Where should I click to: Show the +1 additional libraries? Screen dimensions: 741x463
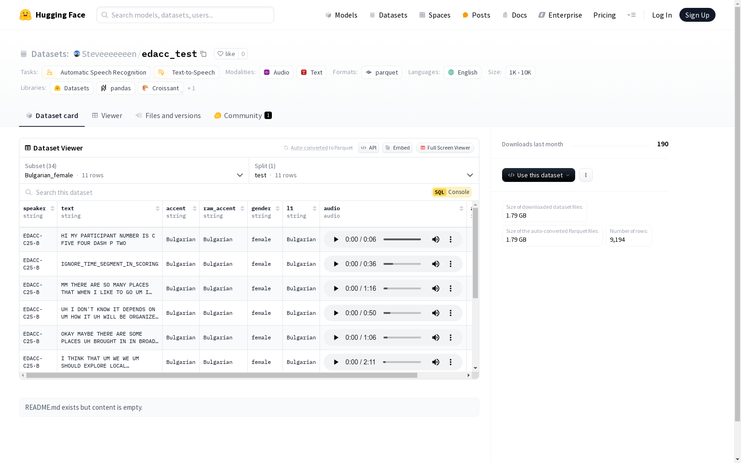click(191, 88)
